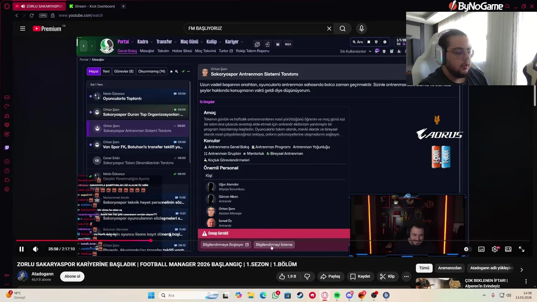Mute the video volume speaker icon

click(x=36, y=249)
